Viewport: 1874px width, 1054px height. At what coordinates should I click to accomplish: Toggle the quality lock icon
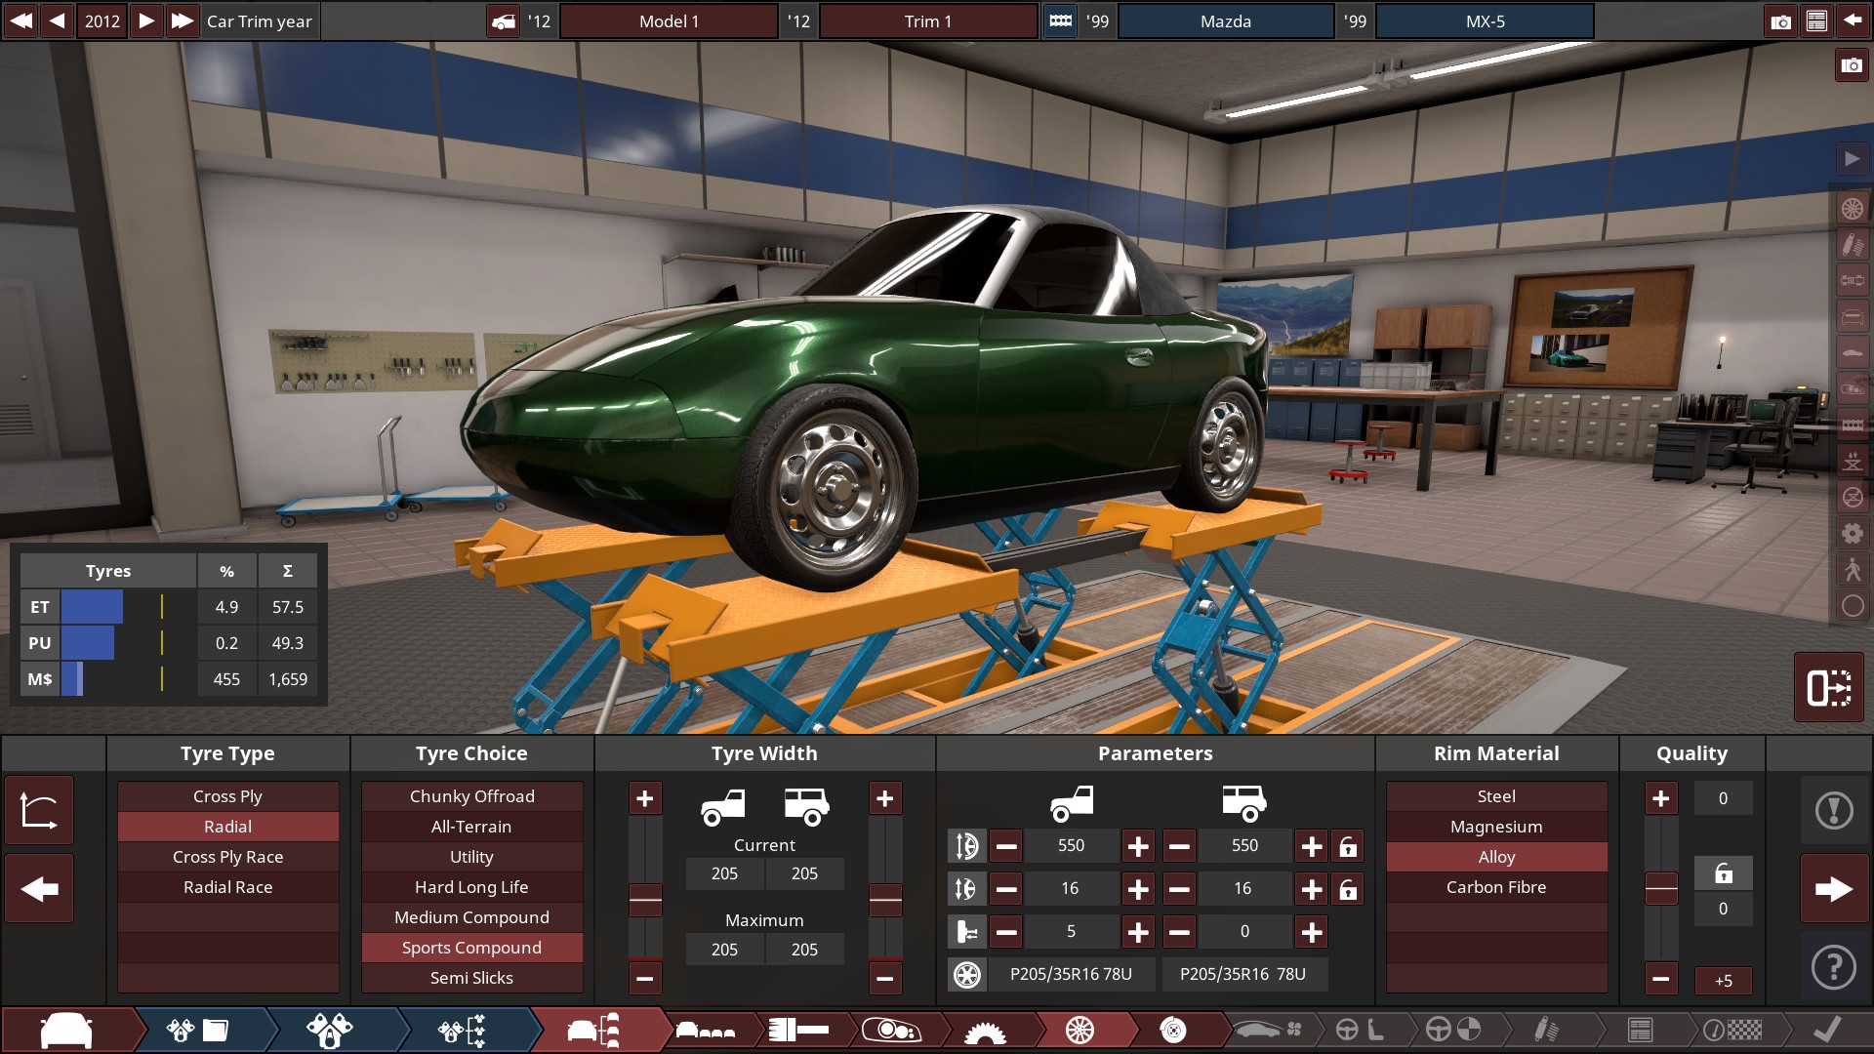tap(1723, 873)
